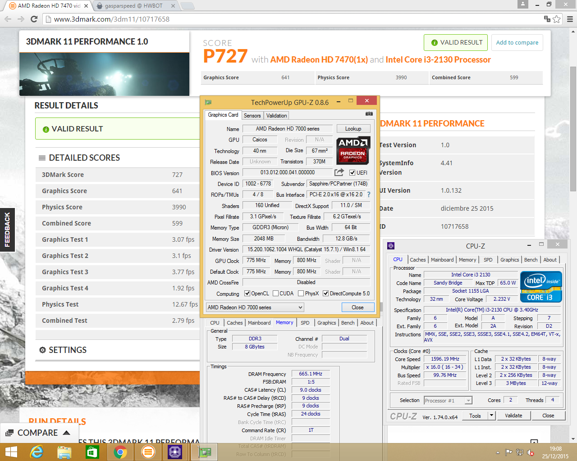Screen dimensions: 577x461
Task: Open new tab button in Chrome
Action: pyautogui.click(x=187, y=6)
